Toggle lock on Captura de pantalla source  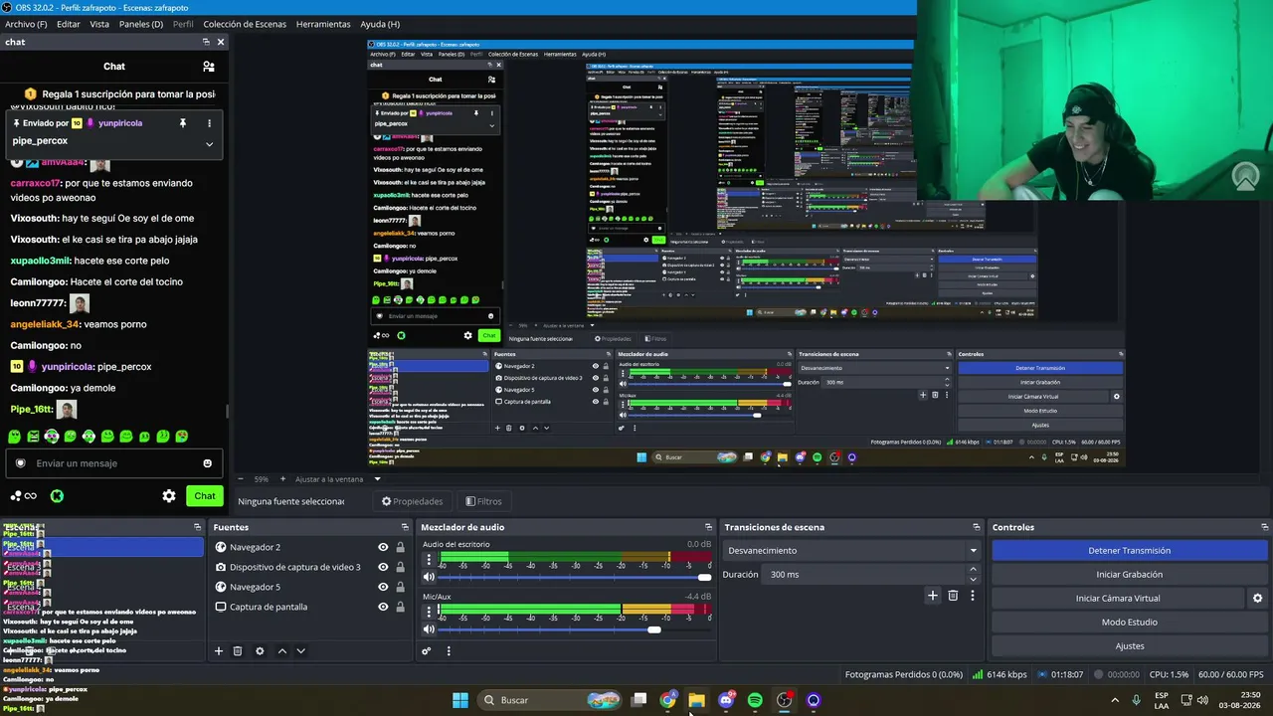click(401, 607)
